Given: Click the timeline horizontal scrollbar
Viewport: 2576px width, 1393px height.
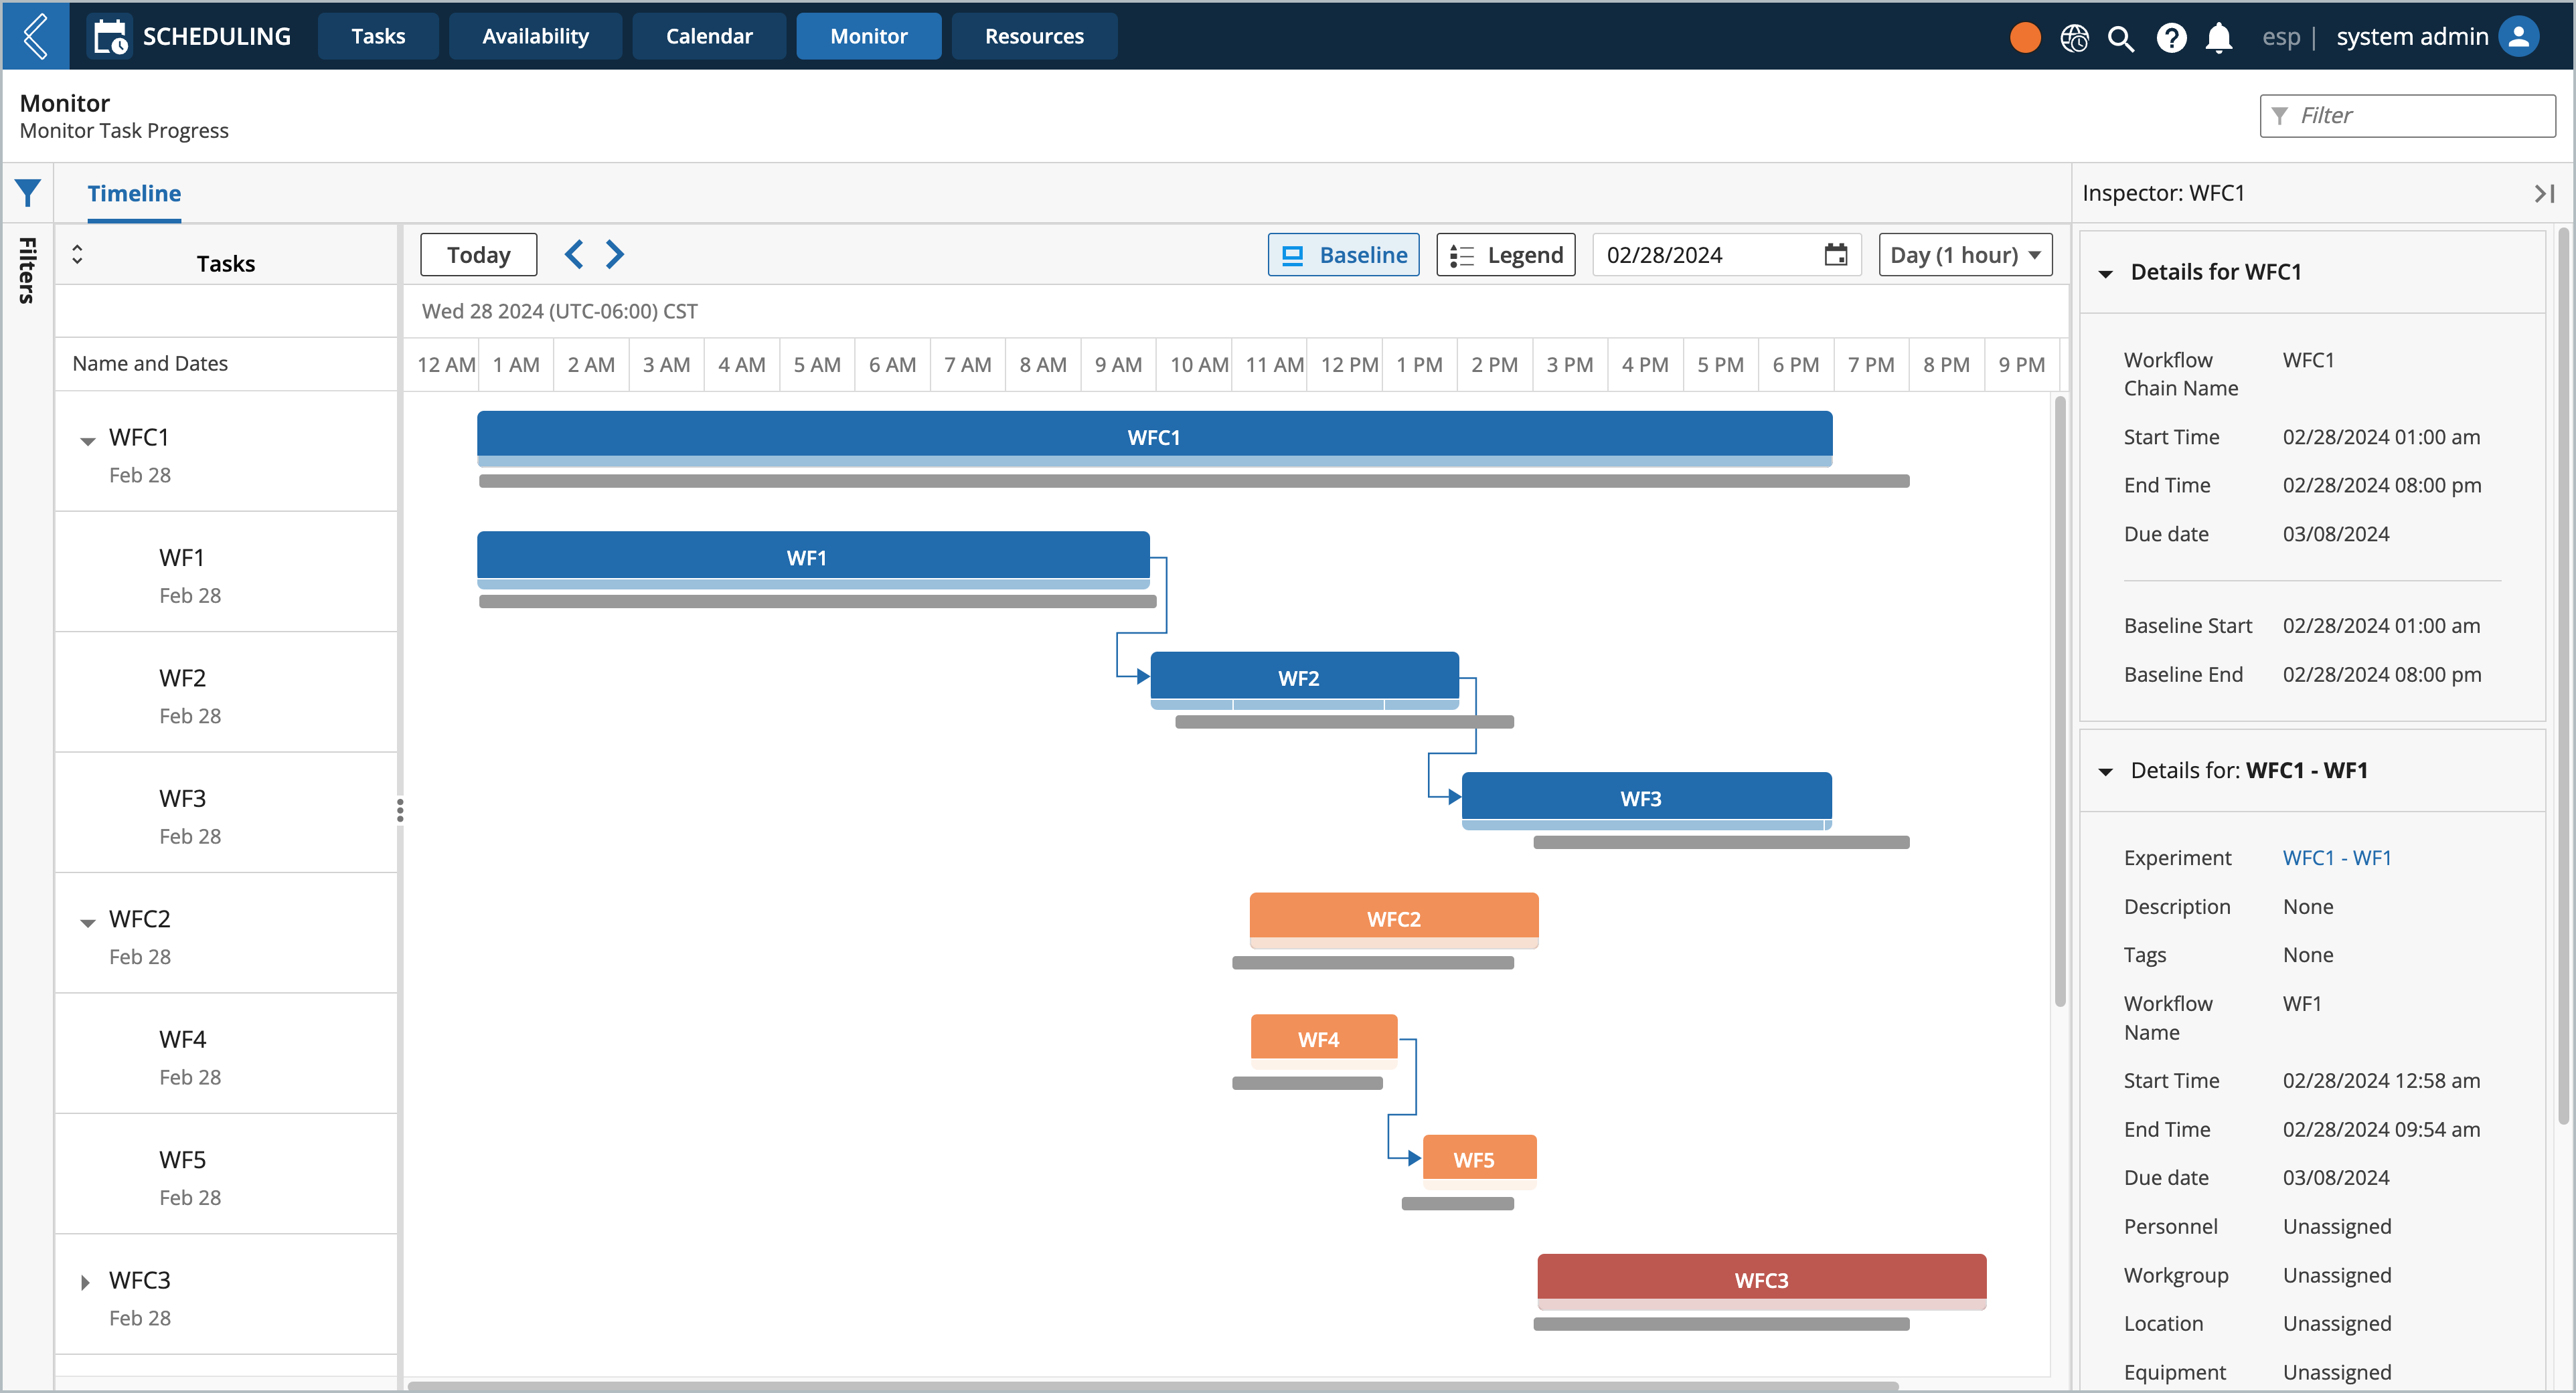Looking at the screenshot, I should coord(1152,1386).
